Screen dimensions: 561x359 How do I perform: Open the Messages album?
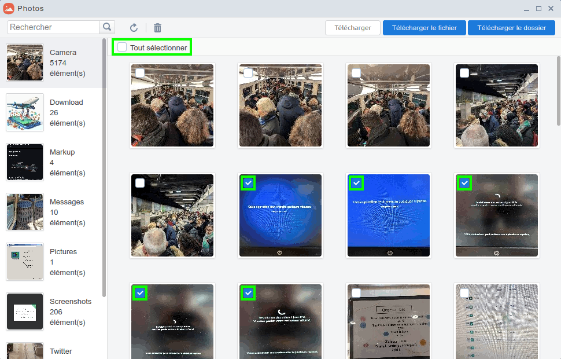[51, 212]
